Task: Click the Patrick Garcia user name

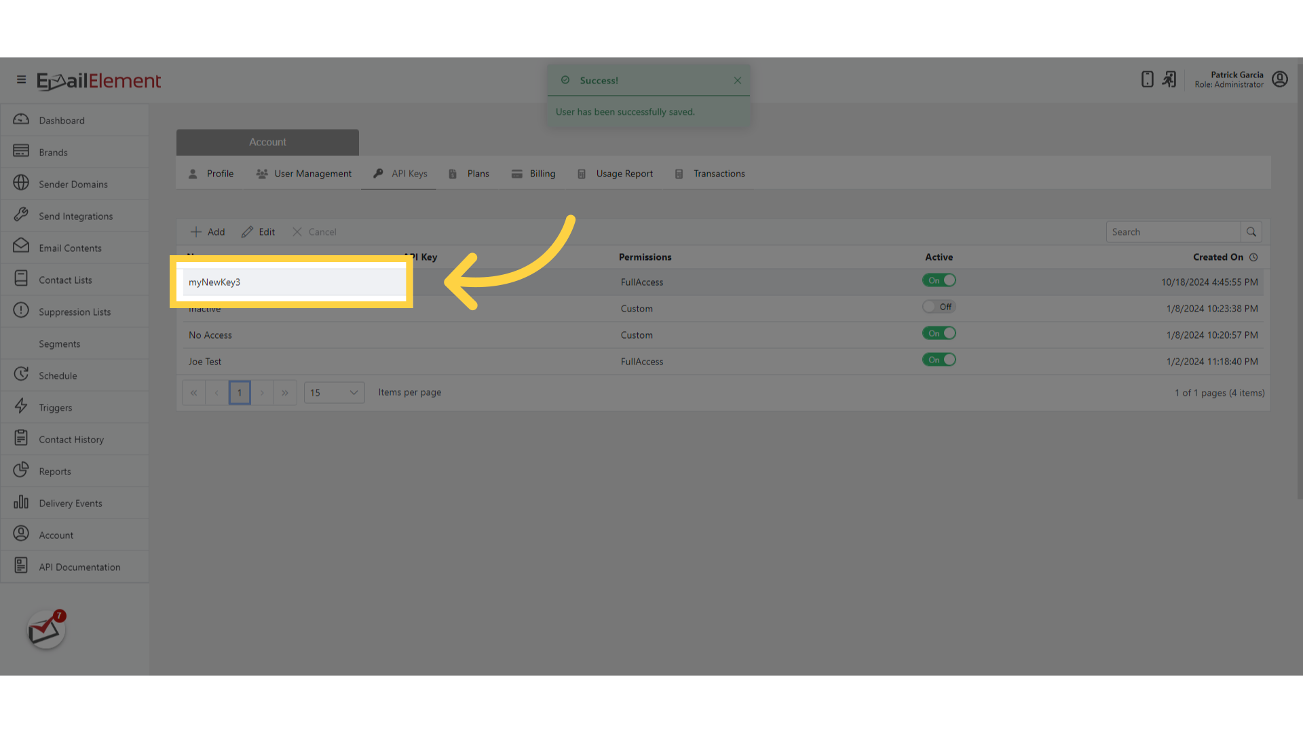Action: [1237, 75]
